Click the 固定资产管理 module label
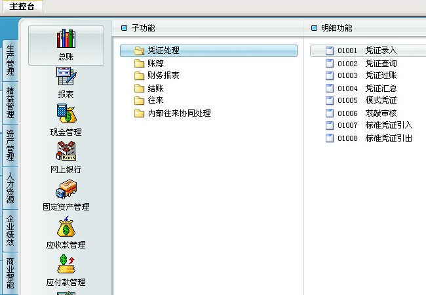This screenshot has height=295, width=426. pos(66,207)
